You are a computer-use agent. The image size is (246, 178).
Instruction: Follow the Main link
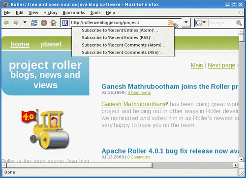tap(197, 65)
